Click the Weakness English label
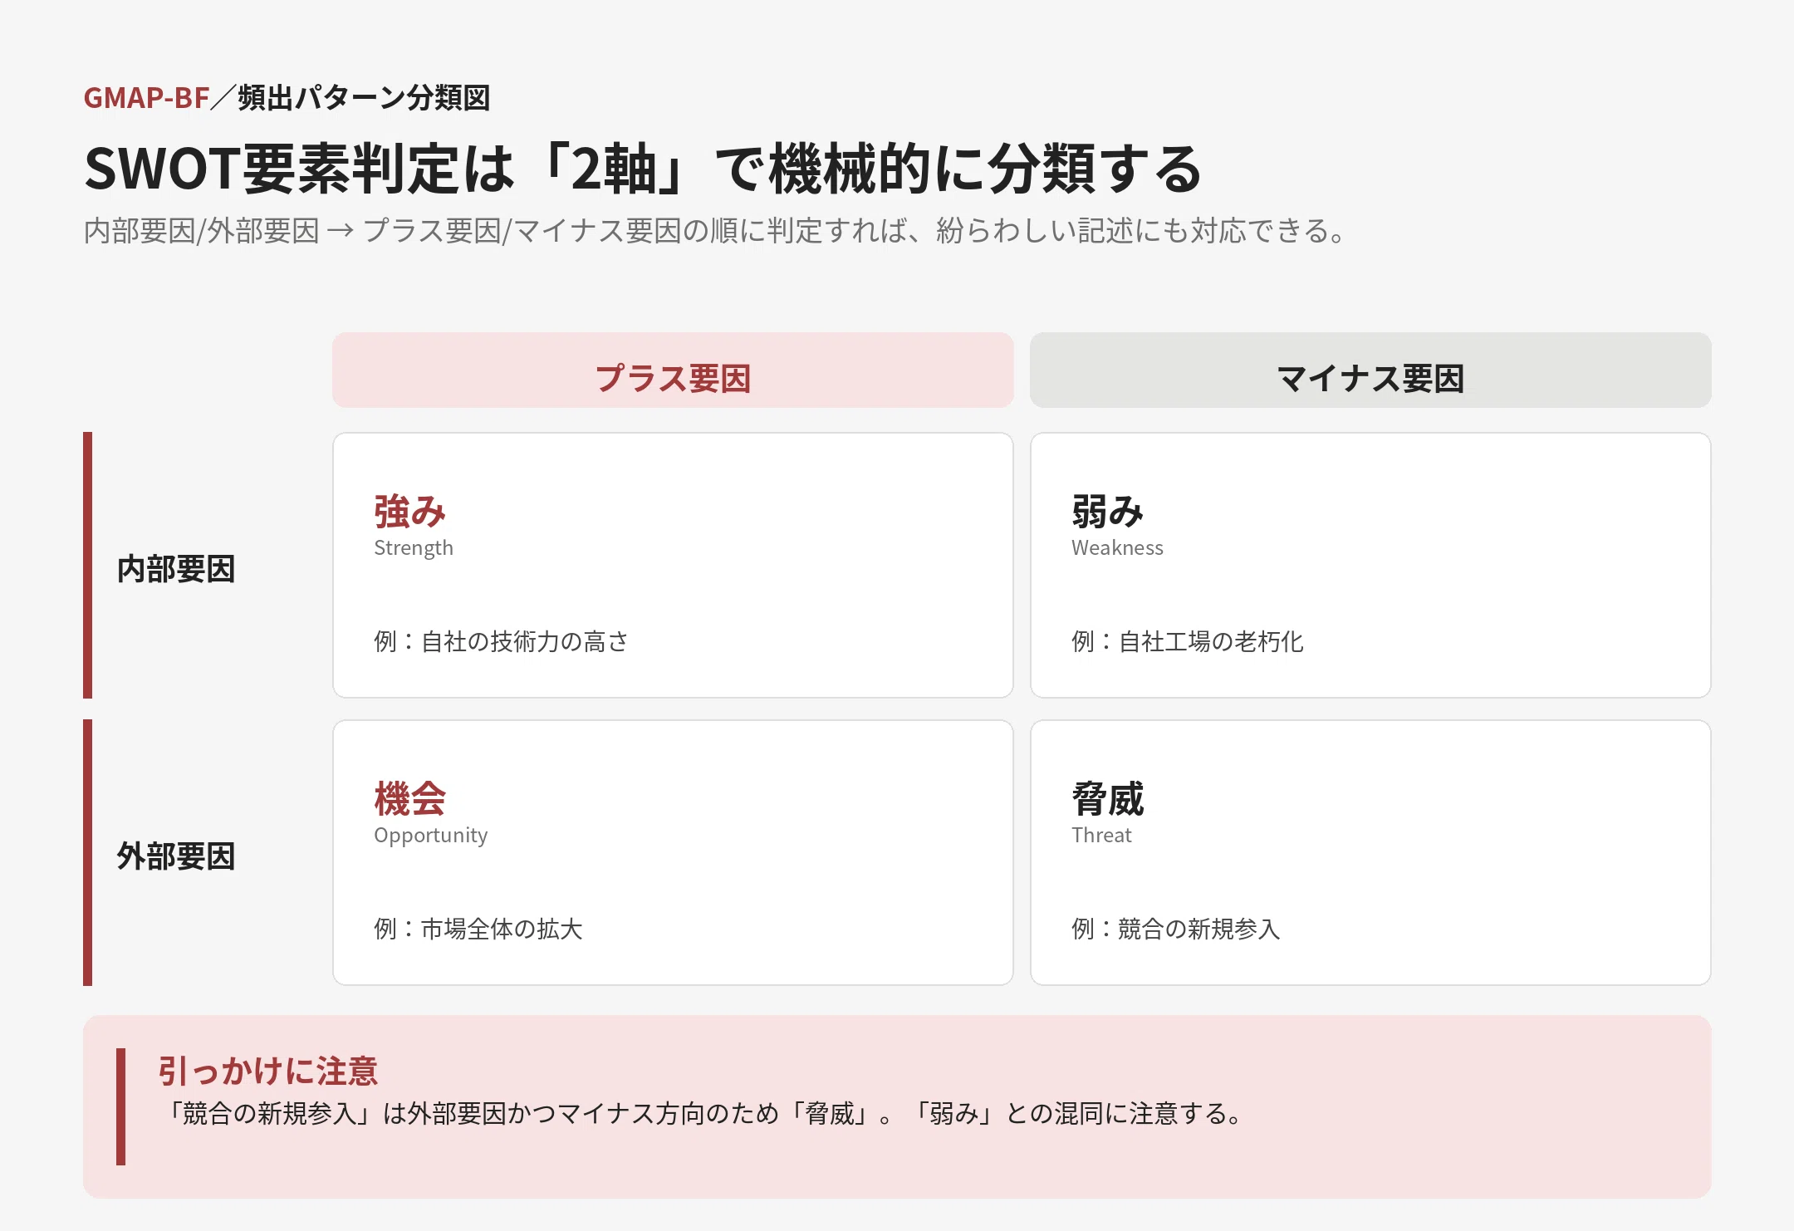1794x1231 pixels. click(1117, 548)
